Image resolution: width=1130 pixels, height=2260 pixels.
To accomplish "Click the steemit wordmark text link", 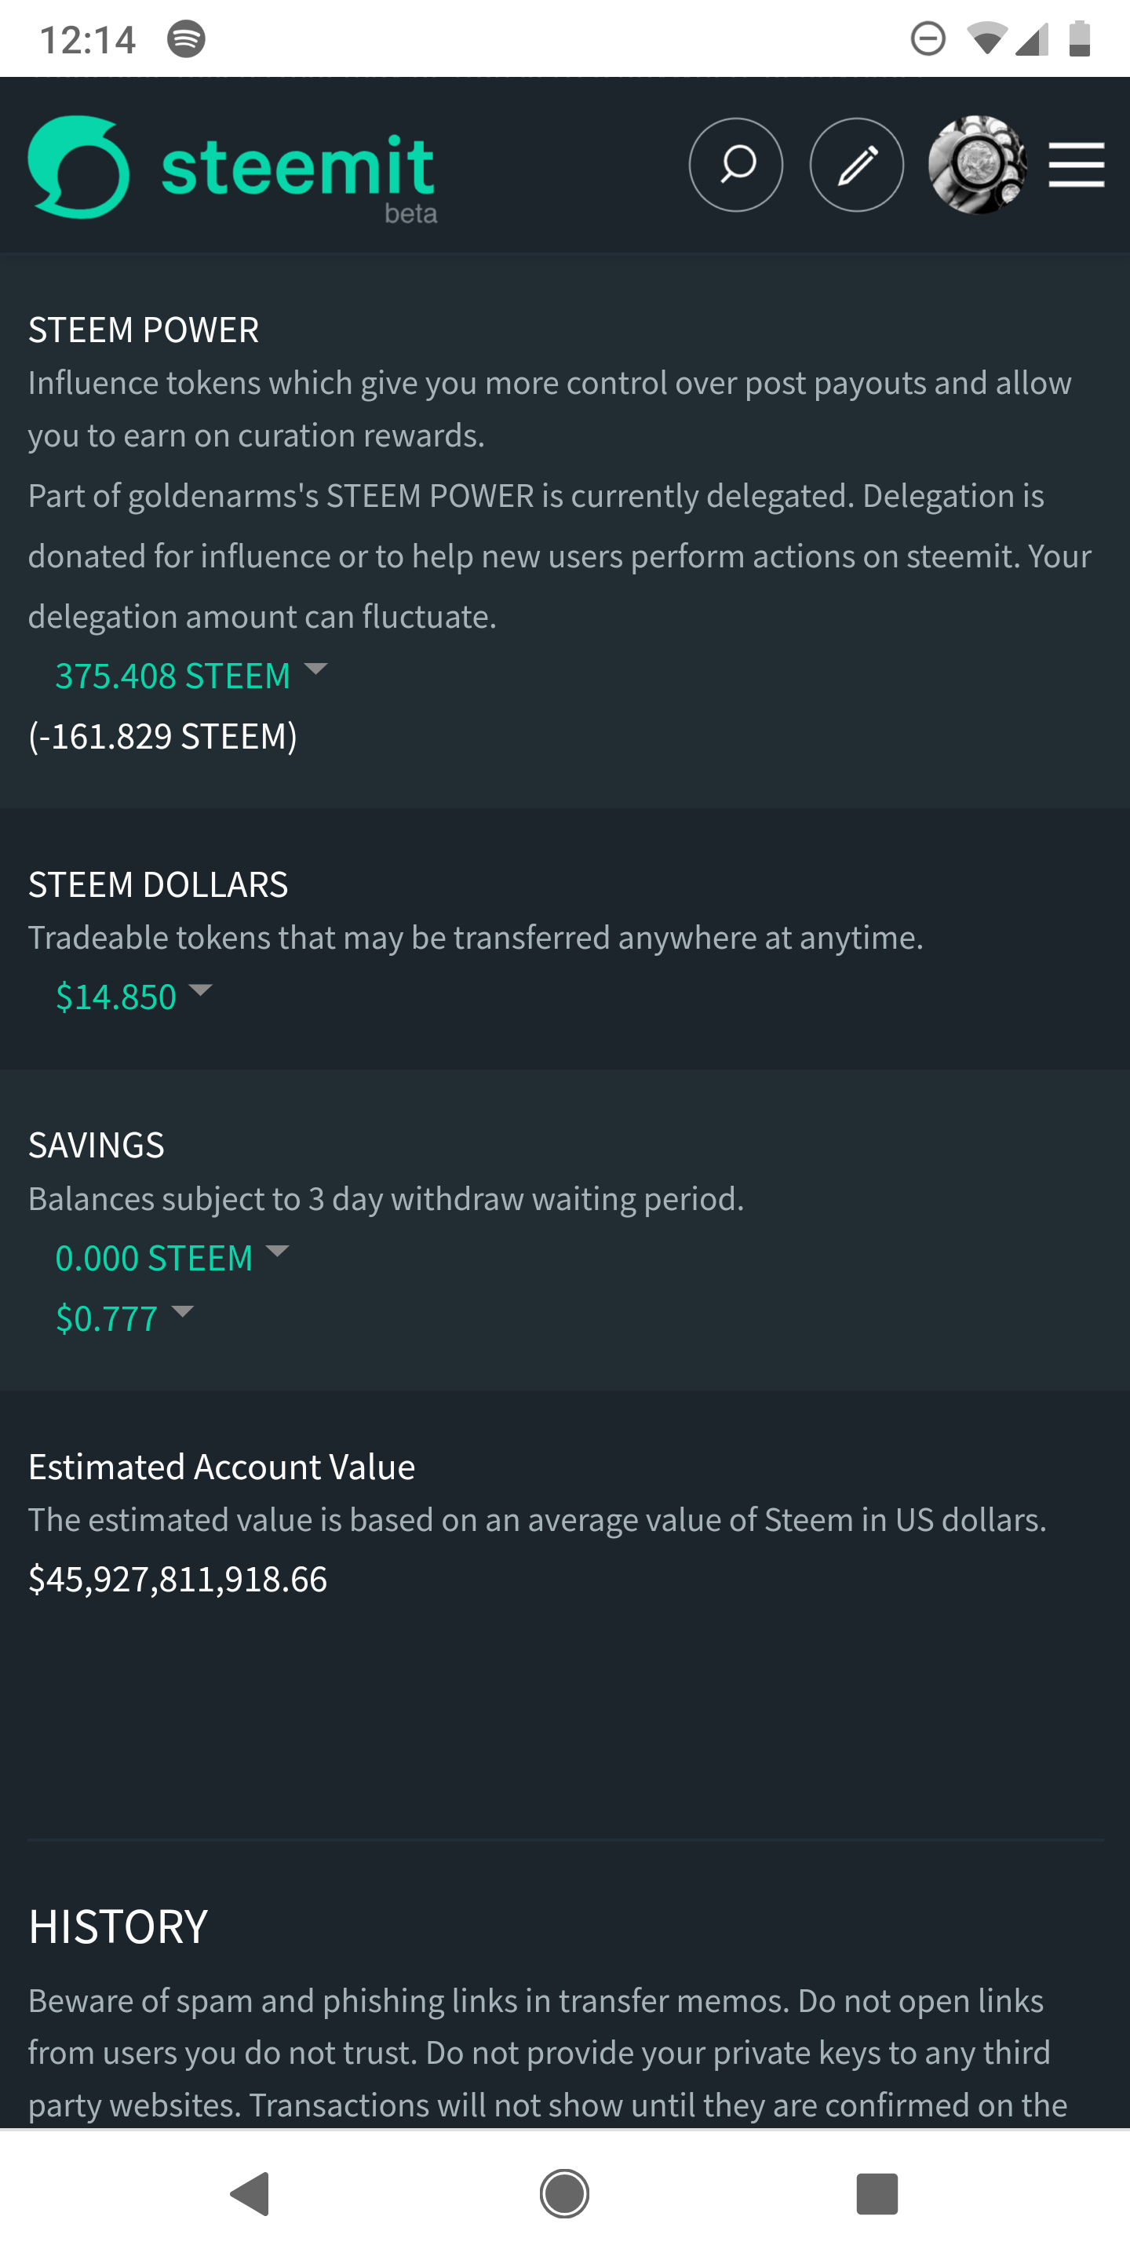I will point(298,166).
